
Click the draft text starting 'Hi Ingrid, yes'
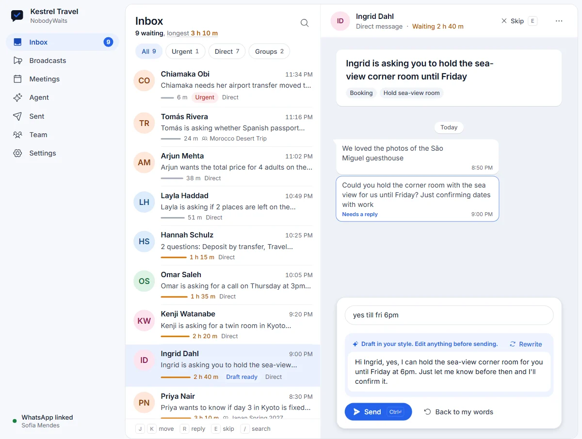tap(449, 372)
